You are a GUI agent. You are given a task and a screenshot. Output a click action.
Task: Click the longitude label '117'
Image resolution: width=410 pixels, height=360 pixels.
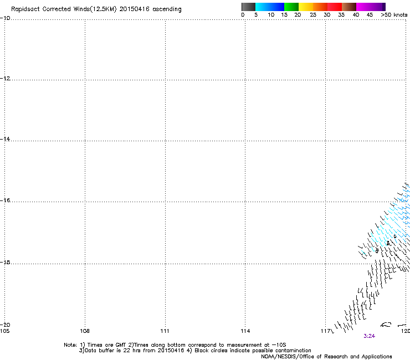(x=325, y=331)
